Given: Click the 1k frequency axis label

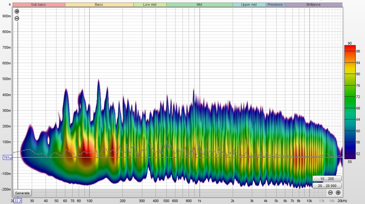Looking at the screenshot, I should tap(199, 201).
